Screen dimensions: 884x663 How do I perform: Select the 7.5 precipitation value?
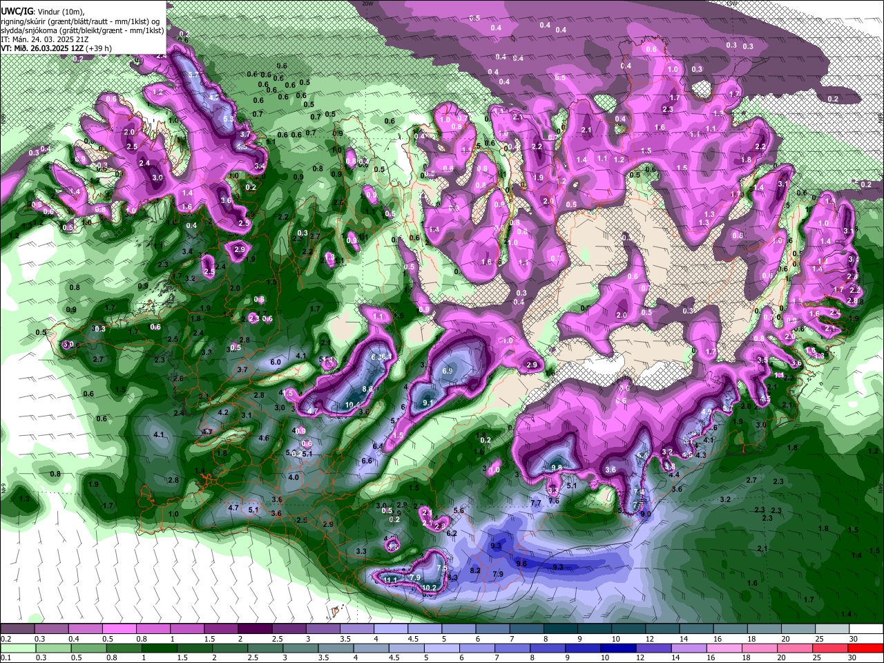pos(442,568)
